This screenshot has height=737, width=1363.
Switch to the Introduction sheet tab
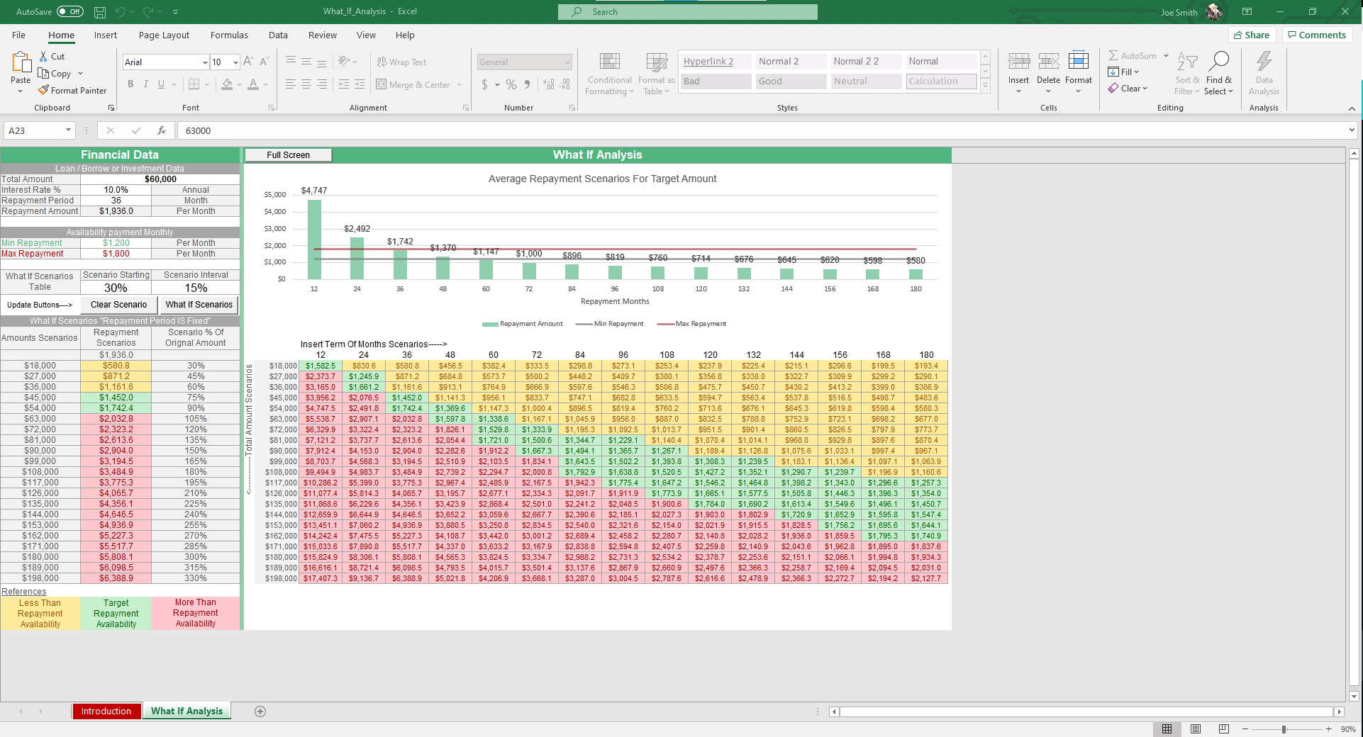pyautogui.click(x=106, y=711)
